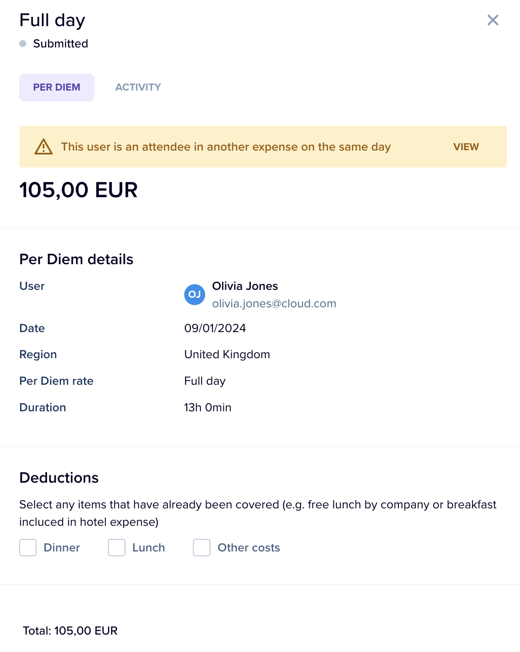Click the United Kingdom region value

tap(227, 354)
